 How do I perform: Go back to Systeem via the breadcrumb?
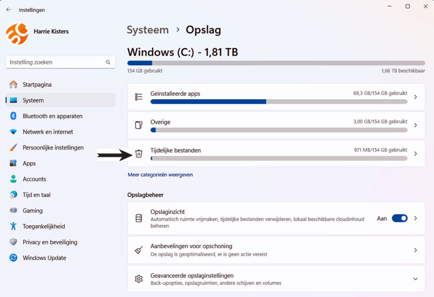coord(147,30)
